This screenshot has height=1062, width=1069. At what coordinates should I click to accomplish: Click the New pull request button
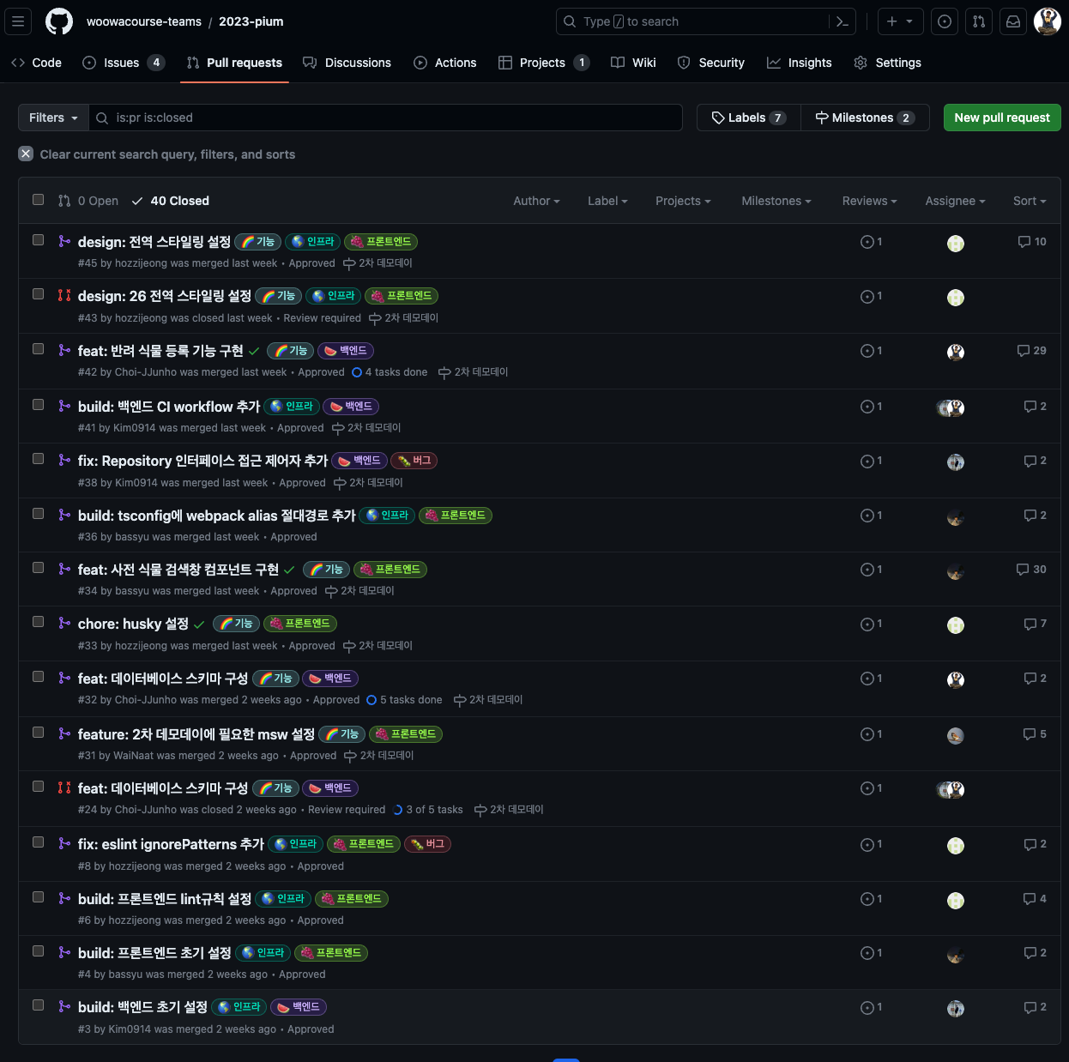click(1001, 118)
